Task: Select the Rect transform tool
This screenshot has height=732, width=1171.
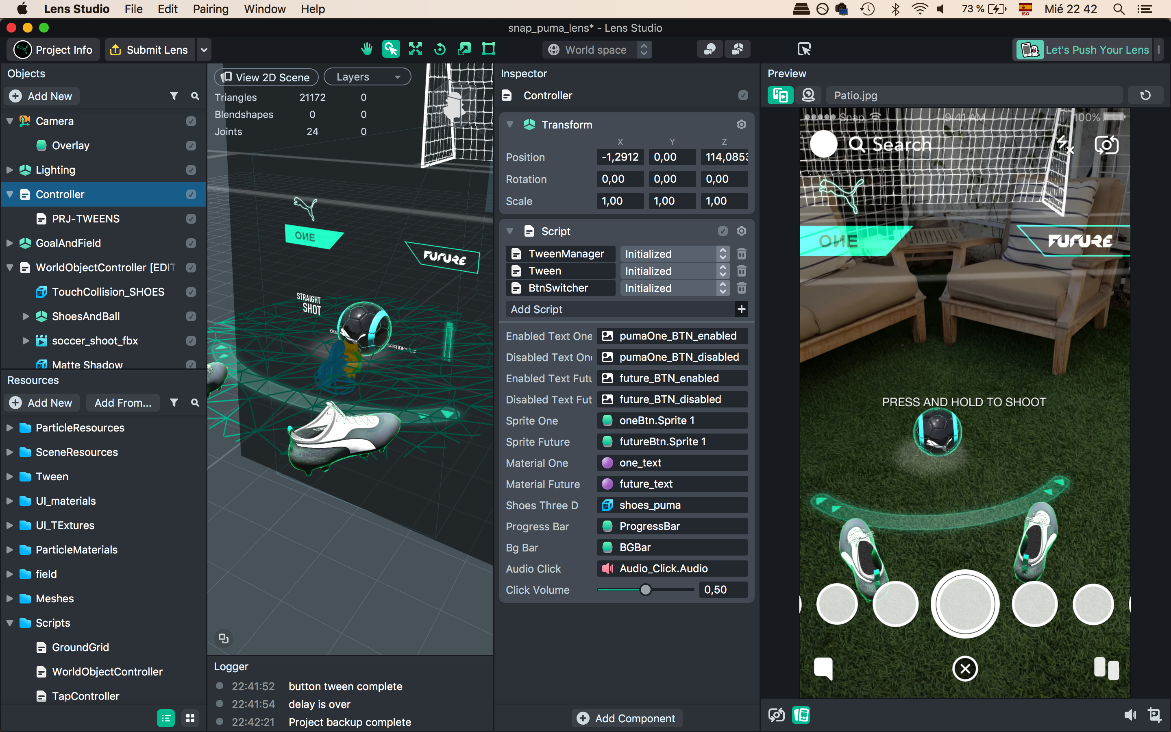Action: click(x=489, y=49)
